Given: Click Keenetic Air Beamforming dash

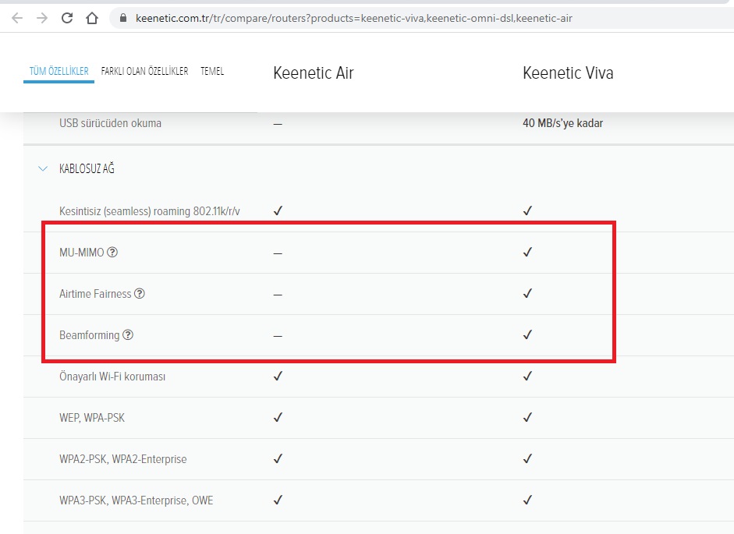Looking at the screenshot, I should (x=278, y=336).
